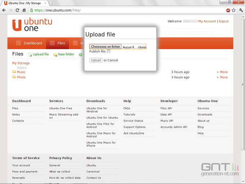Open the Files API developer link
The width and height of the screenshot is (245, 184).
[x=166, y=108]
